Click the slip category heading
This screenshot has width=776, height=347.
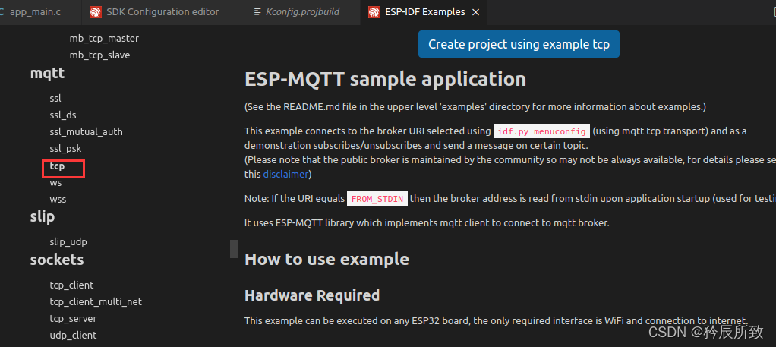[x=43, y=216]
